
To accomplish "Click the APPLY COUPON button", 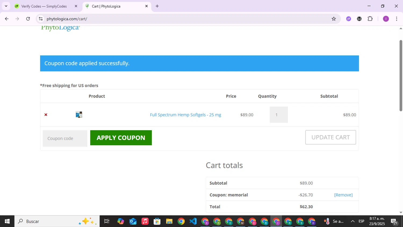I will (121, 138).
